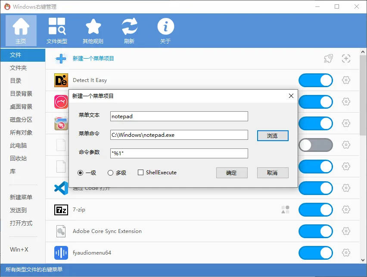
Task: Click the 浏览 browse button
Action: click(272, 135)
